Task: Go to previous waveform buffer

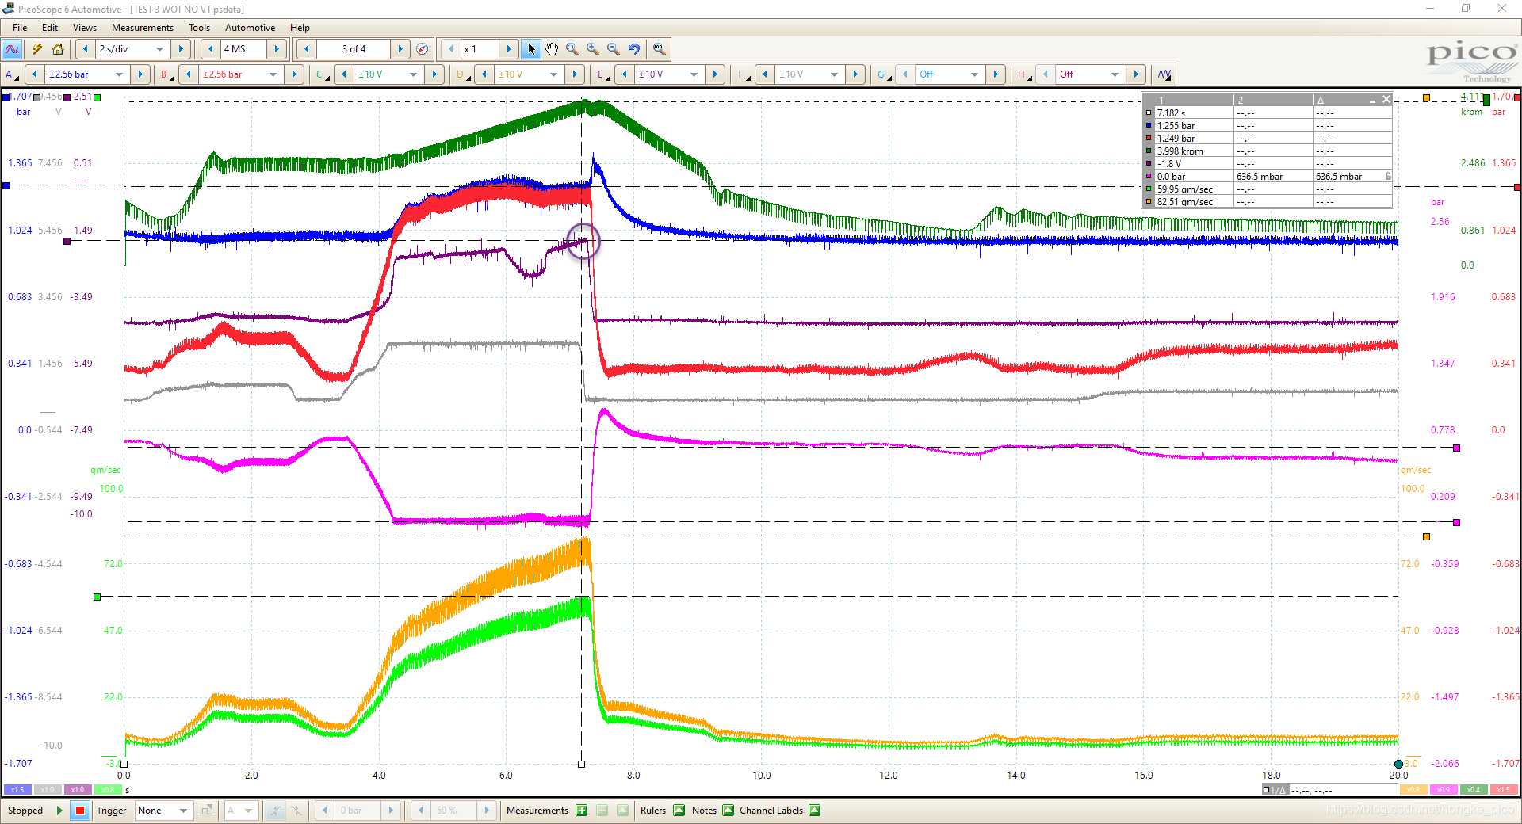Action: tap(307, 49)
